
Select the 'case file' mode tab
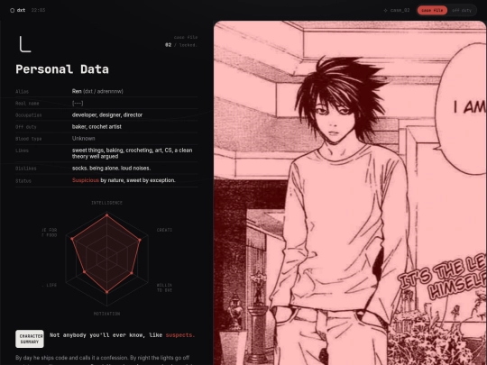(x=432, y=10)
